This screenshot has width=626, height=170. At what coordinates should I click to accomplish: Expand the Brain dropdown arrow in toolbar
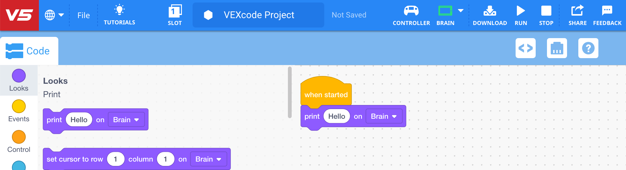[461, 11]
